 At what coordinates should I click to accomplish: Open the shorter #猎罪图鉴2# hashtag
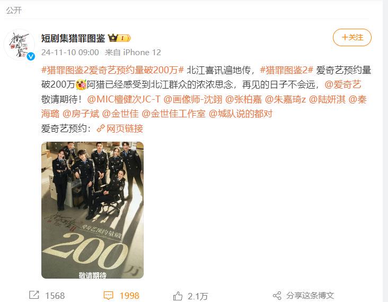[x=287, y=70]
